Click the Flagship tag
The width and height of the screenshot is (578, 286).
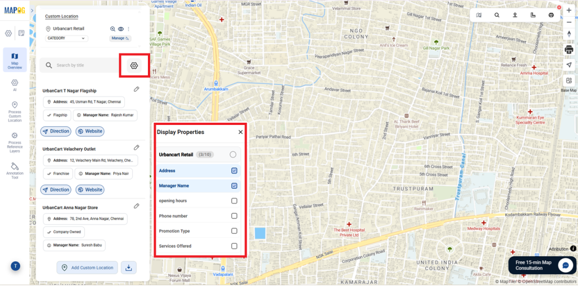57,115
